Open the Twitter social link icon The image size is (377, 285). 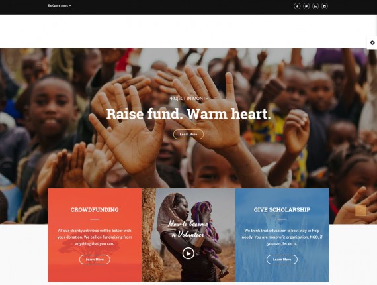pos(306,6)
